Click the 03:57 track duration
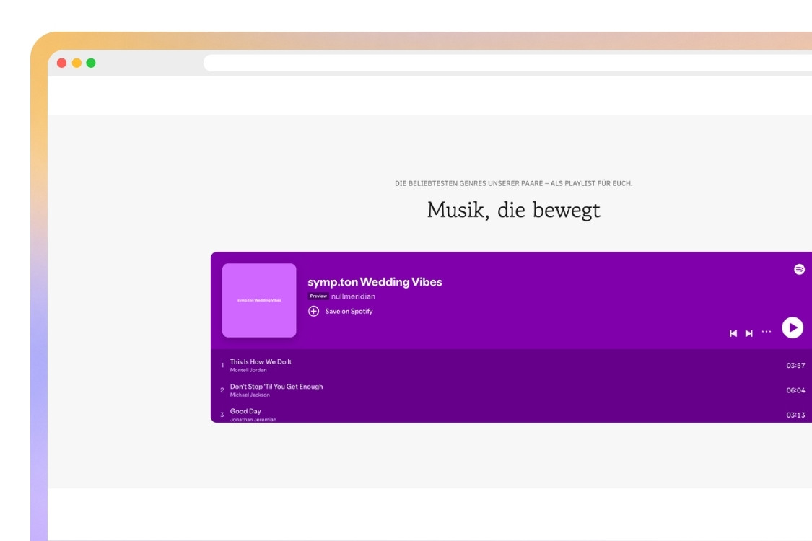 click(795, 366)
